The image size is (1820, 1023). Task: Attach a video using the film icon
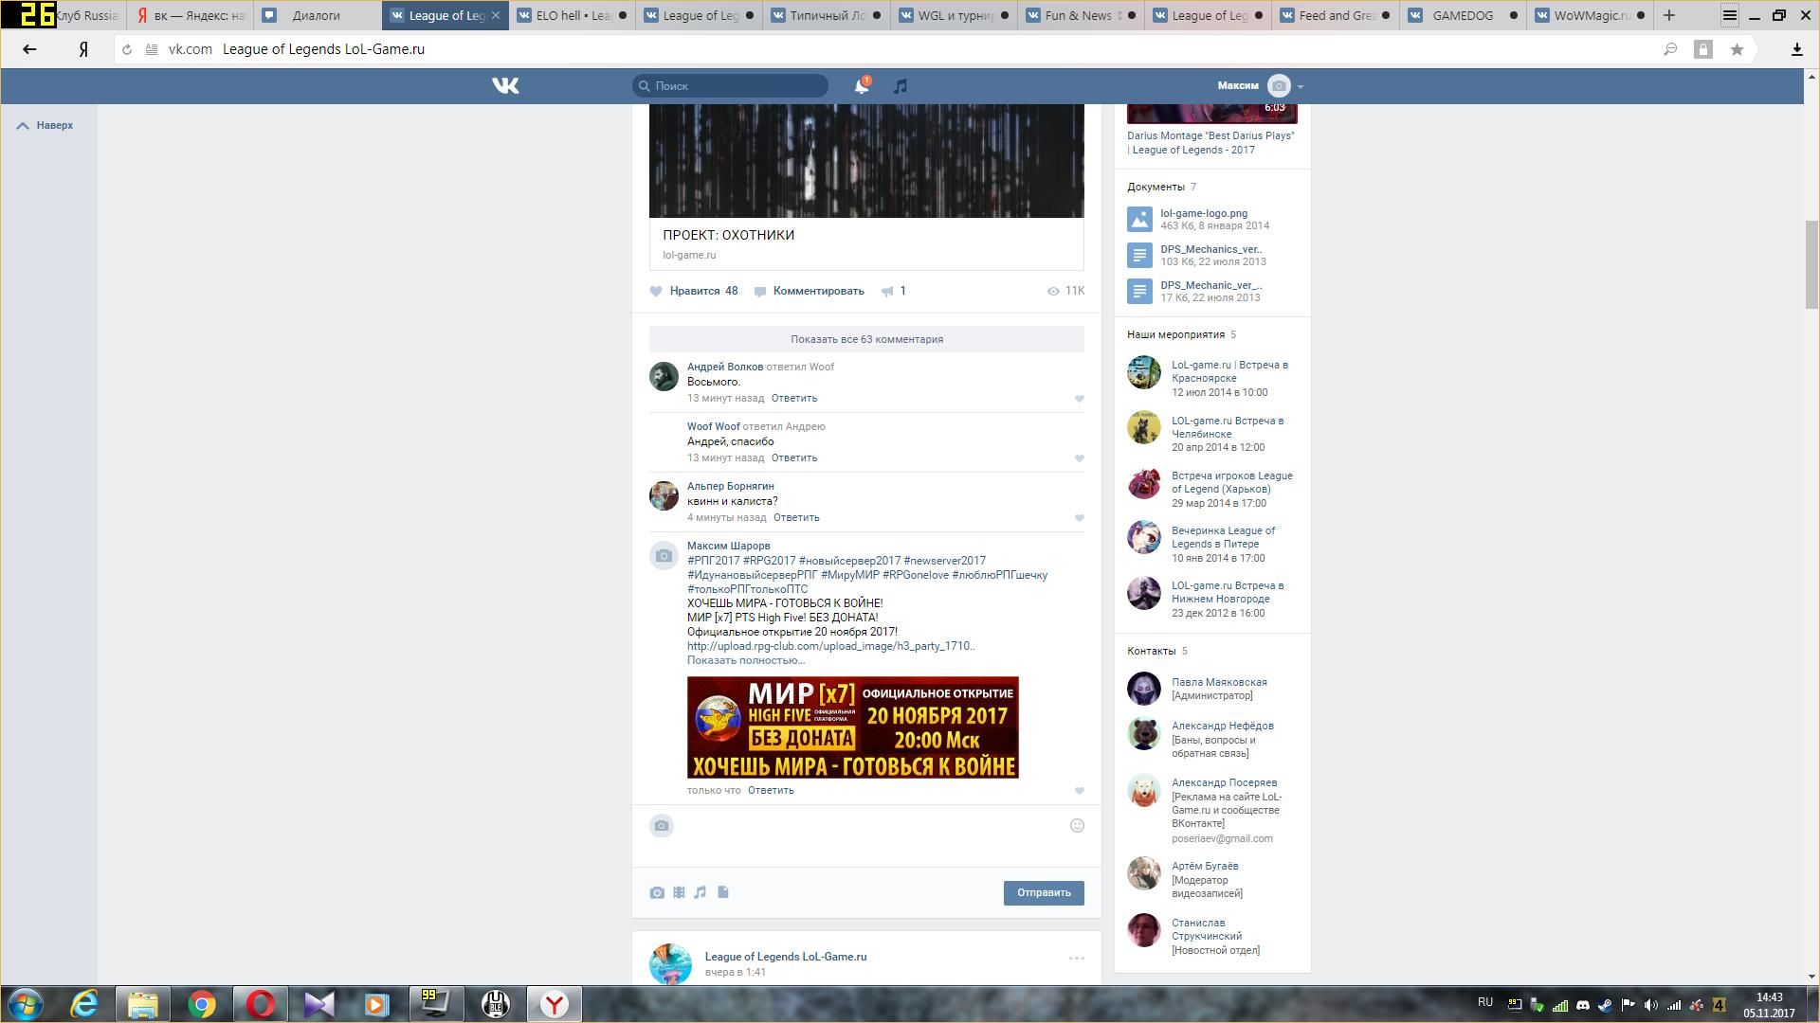point(679,892)
